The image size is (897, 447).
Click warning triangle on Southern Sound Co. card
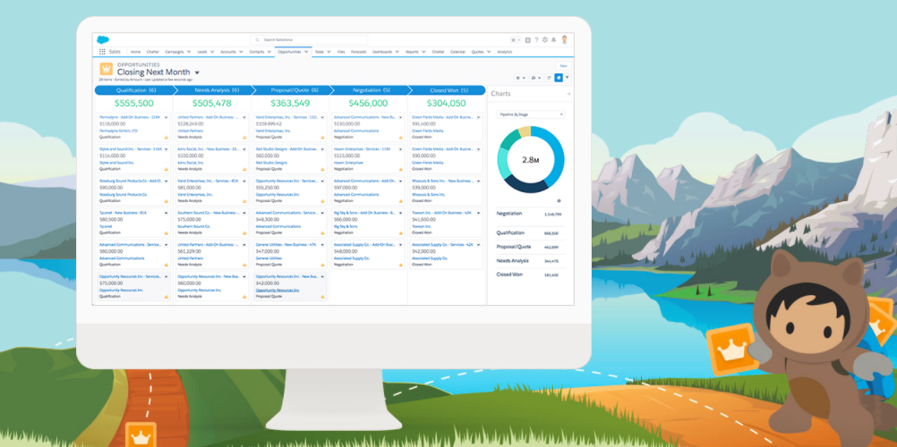pyautogui.click(x=244, y=232)
